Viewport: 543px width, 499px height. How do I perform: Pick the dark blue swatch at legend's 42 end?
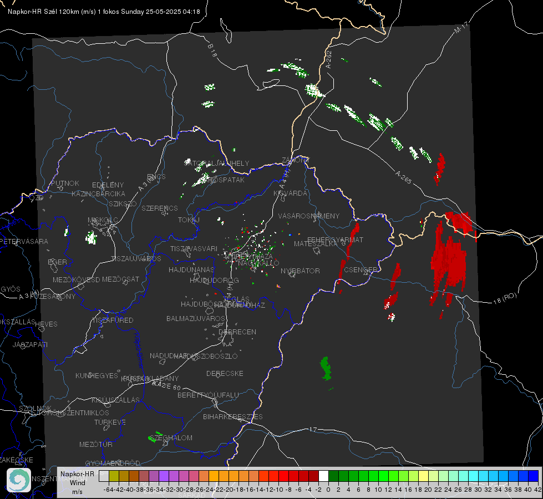534,476
